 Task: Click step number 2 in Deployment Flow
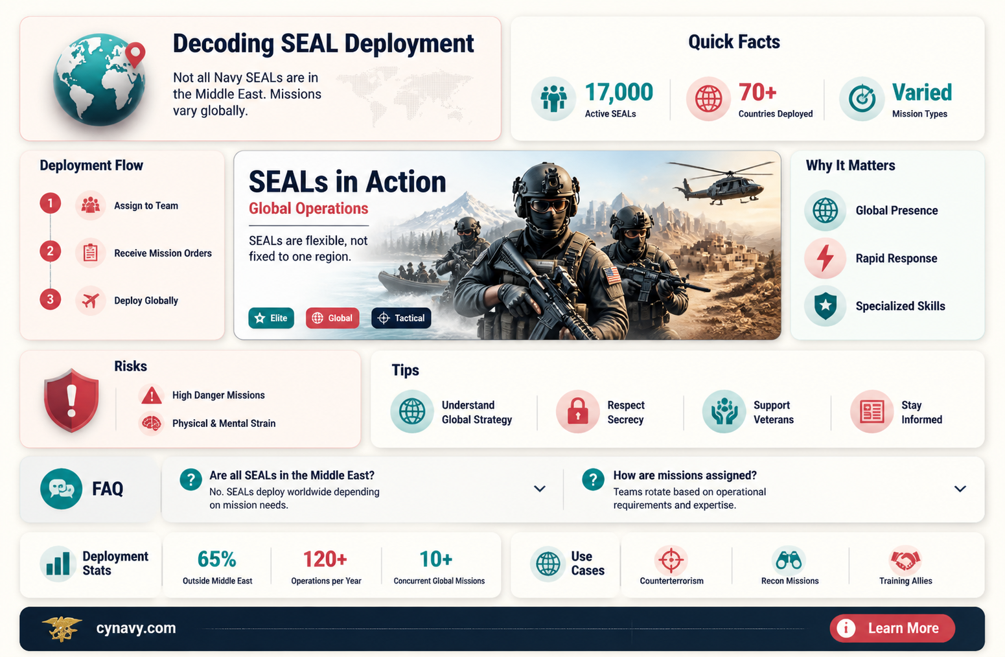coord(51,251)
